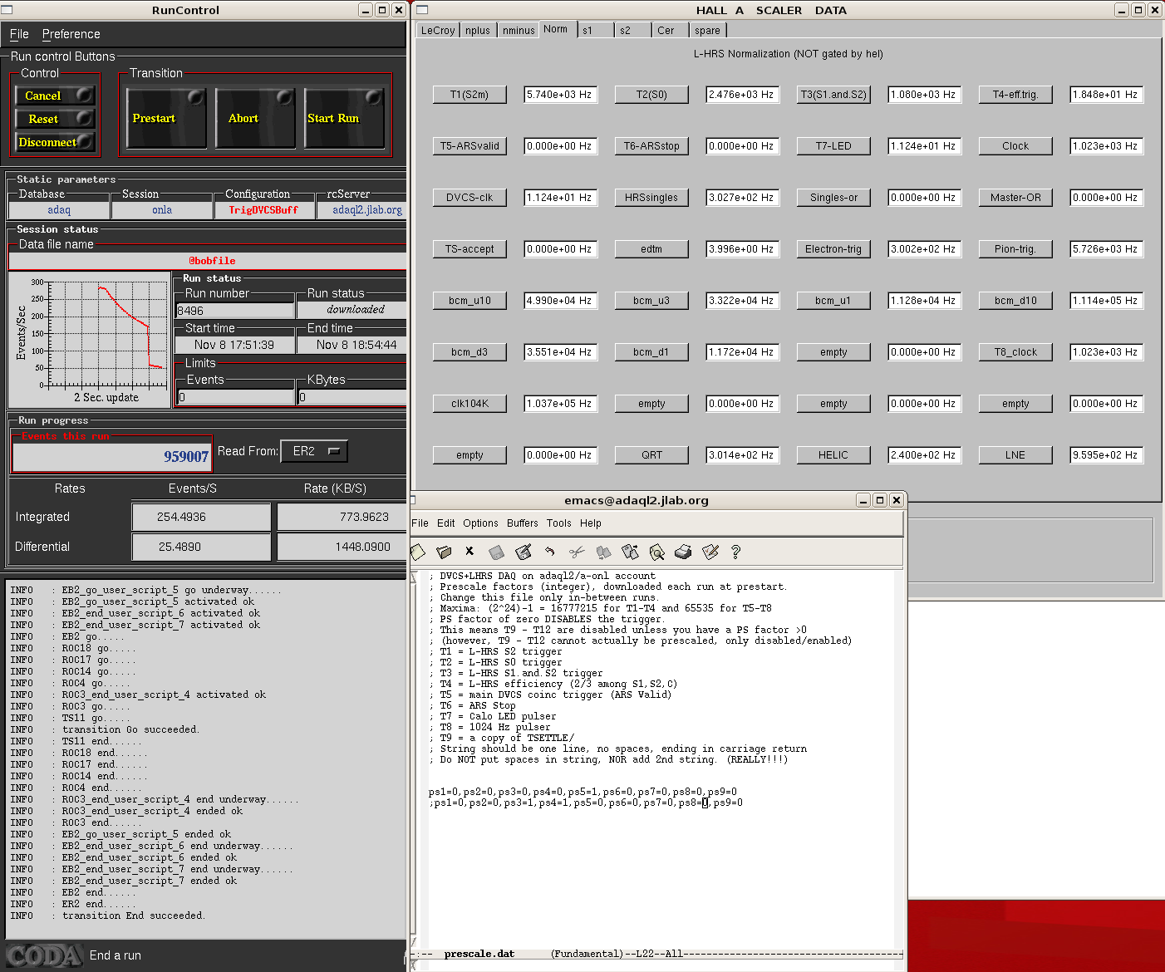
Task: Click the emacs Cut scissors icon
Action: tap(577, 552)
